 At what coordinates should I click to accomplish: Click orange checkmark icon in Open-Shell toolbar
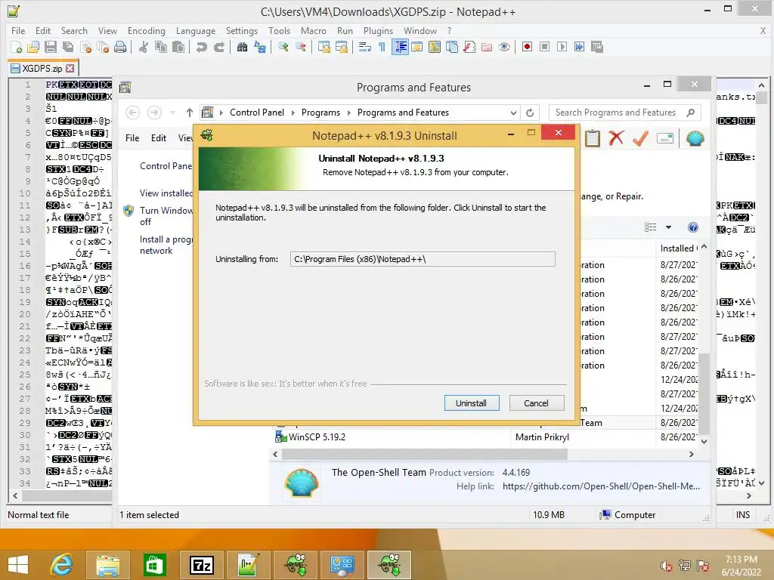[639, 138]
